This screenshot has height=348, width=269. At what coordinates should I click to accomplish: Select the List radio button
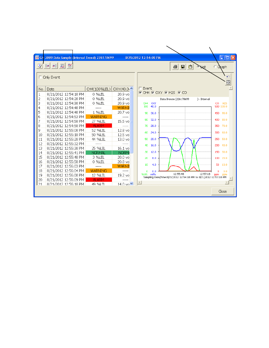coord(198,67)
